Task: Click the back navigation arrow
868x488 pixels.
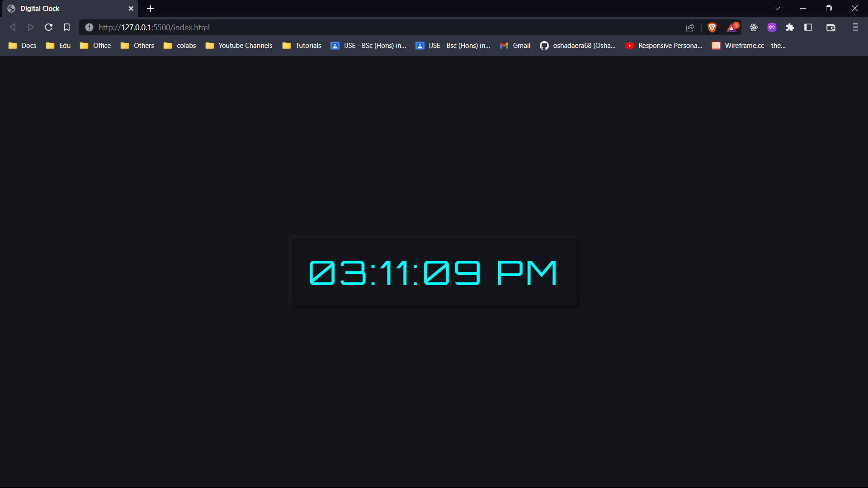Action: click(x=13, y=27)
